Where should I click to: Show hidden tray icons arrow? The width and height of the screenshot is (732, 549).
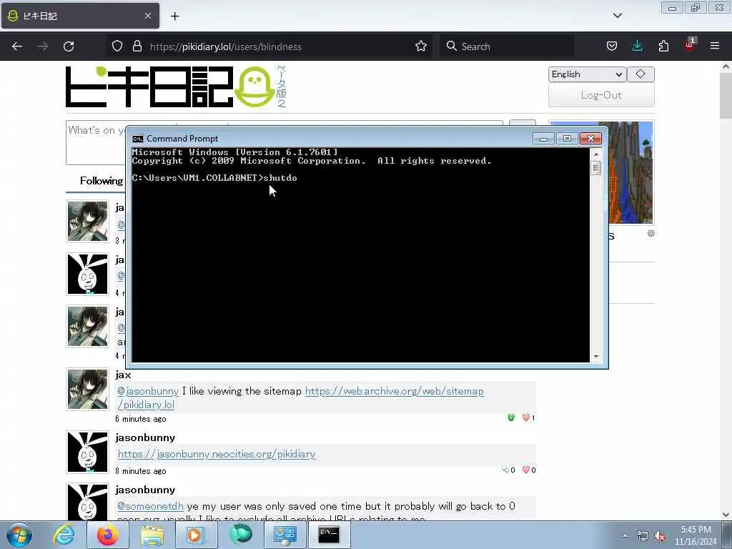pos(625,536)
